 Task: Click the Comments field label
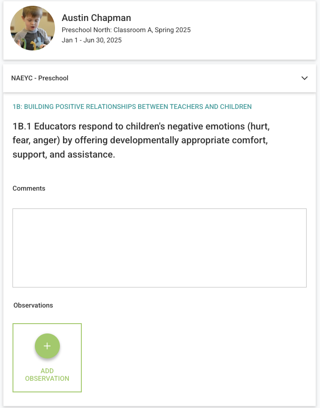tap(29, 188)
